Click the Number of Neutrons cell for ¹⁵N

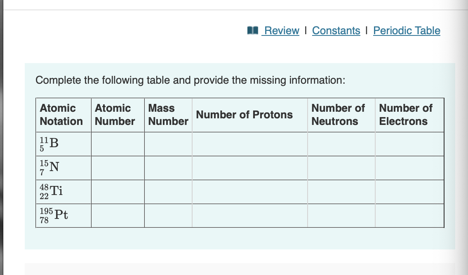(341, 168)
